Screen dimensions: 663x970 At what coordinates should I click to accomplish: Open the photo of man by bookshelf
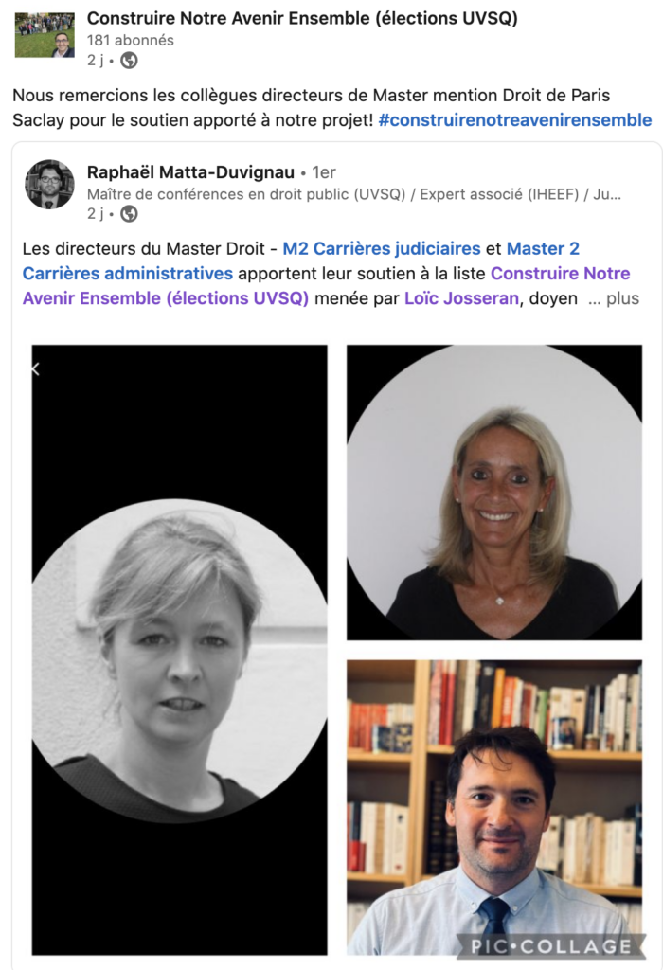coord(494,808)
